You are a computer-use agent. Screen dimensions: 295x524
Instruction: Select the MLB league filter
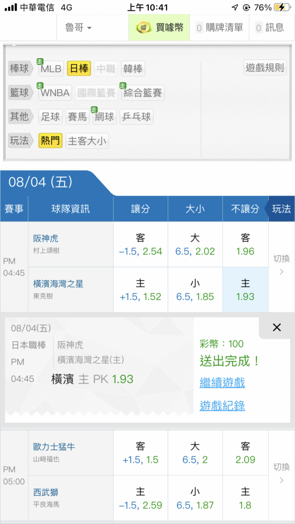(x=51, y=69)
